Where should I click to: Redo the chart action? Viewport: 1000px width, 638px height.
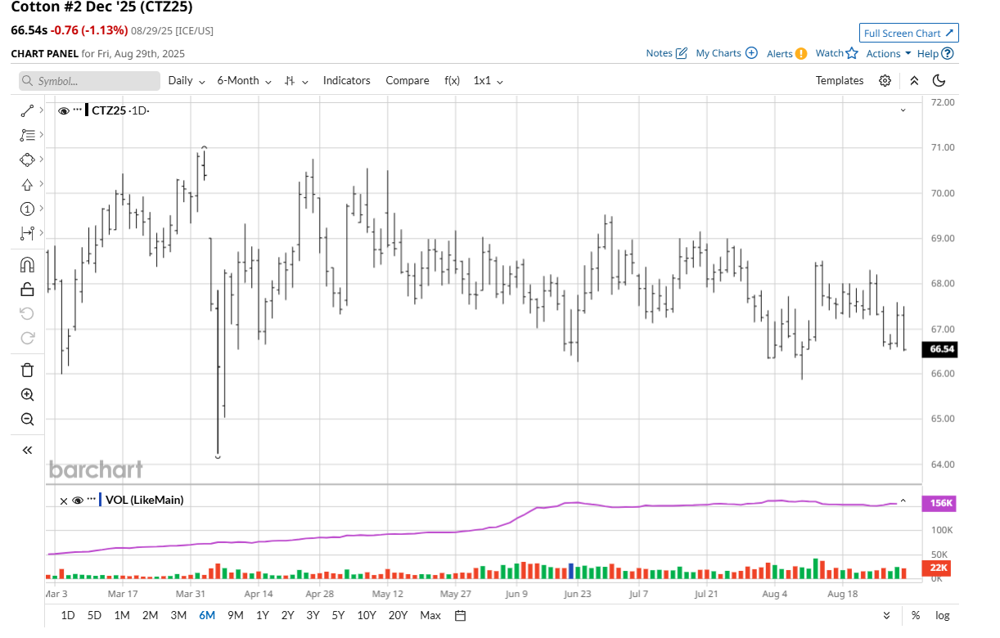click(x=27, y=338)
